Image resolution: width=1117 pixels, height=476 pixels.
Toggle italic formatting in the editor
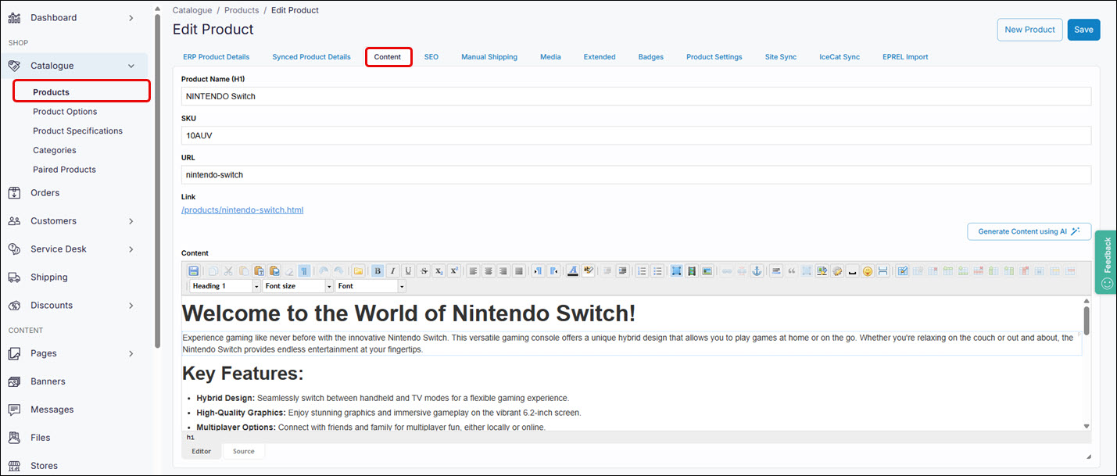pos(393,271)
